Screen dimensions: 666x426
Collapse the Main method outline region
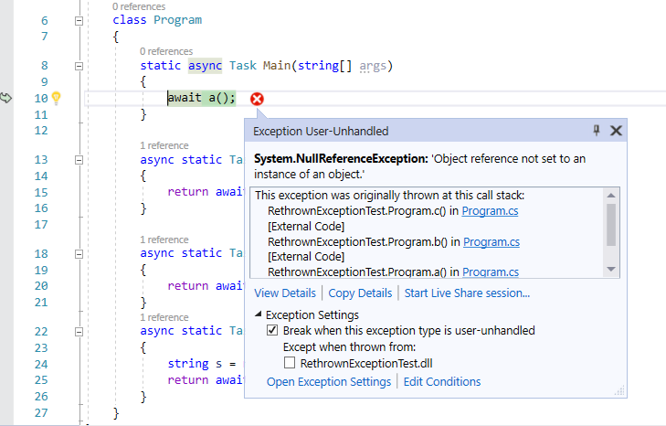tap(79, 66)
